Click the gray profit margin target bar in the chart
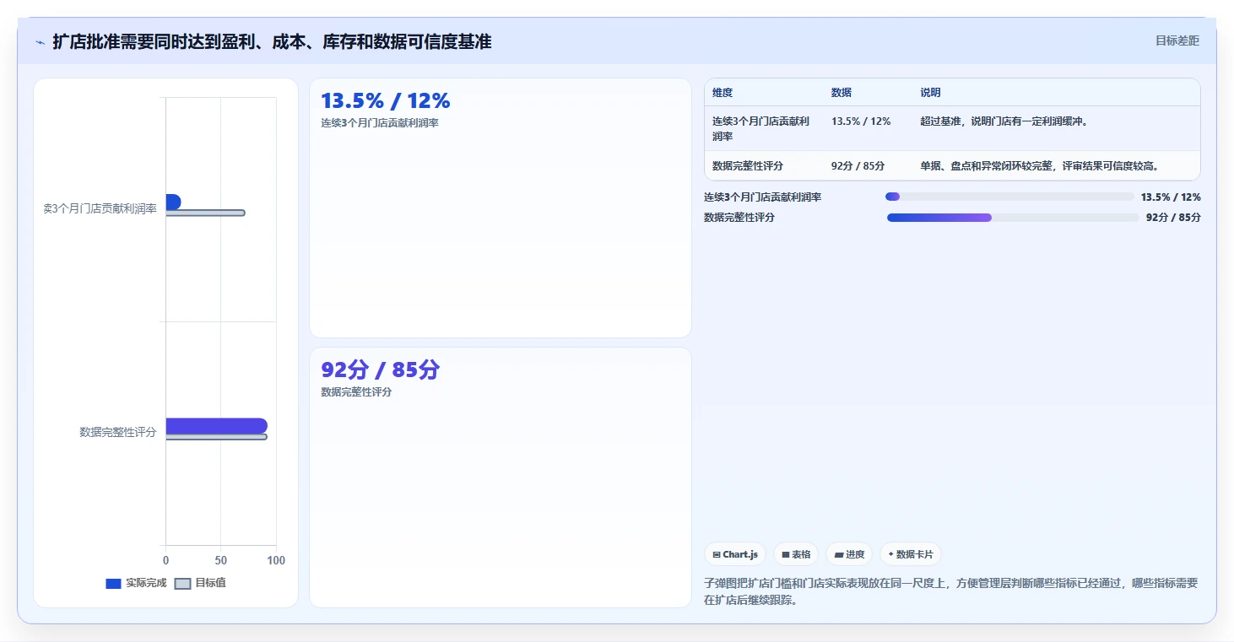The width and height of the screenshot is (1234, 642). pos(205,213)
